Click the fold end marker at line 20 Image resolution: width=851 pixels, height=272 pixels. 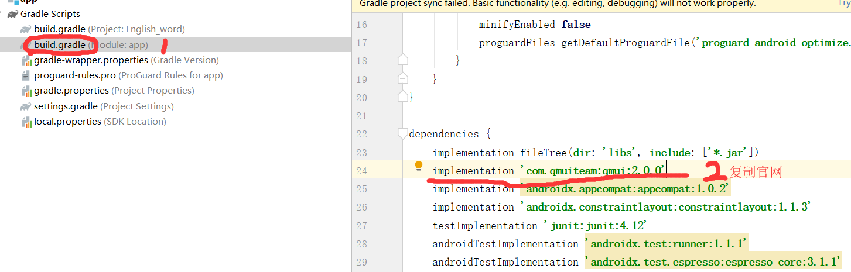pos(402,96)
